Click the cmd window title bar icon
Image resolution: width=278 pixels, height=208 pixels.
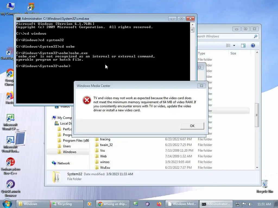coord(18,19)
